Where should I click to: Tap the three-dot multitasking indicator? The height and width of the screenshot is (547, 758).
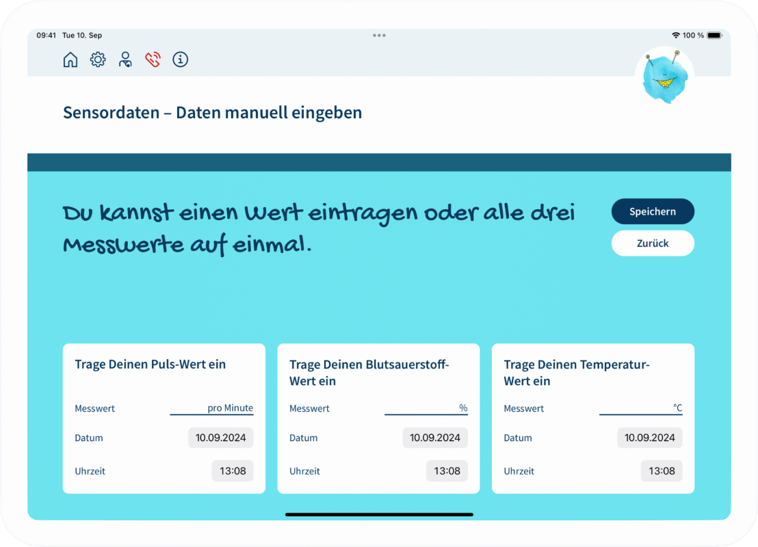tap(379, 36)
